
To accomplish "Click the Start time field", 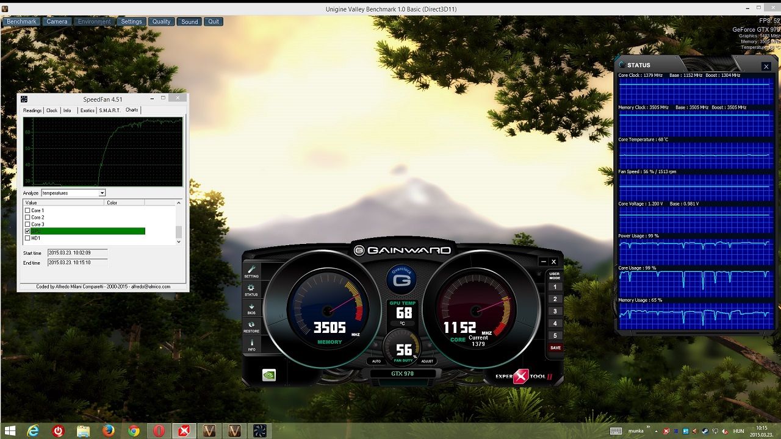I will pos(77,252).
